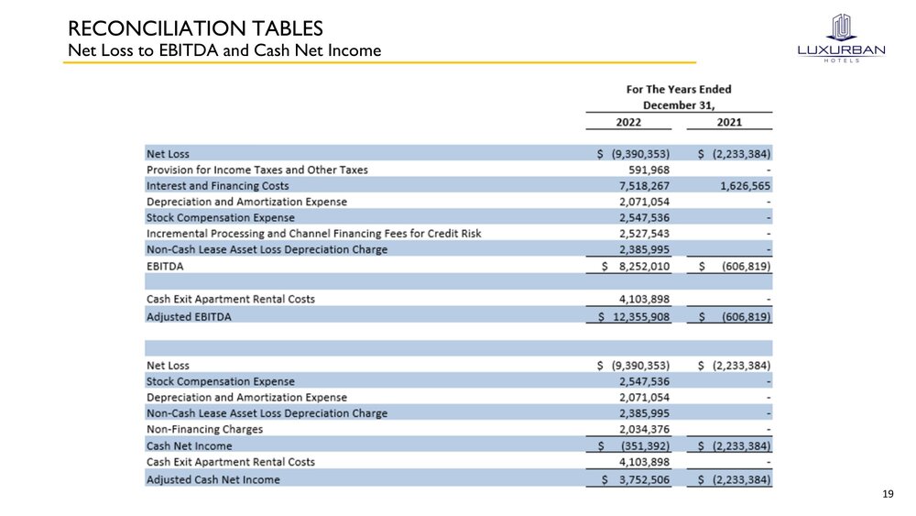This screenshot has height=516, width=916.
Task: Select the 2022 column header
Action: click(x=627, y=122)
